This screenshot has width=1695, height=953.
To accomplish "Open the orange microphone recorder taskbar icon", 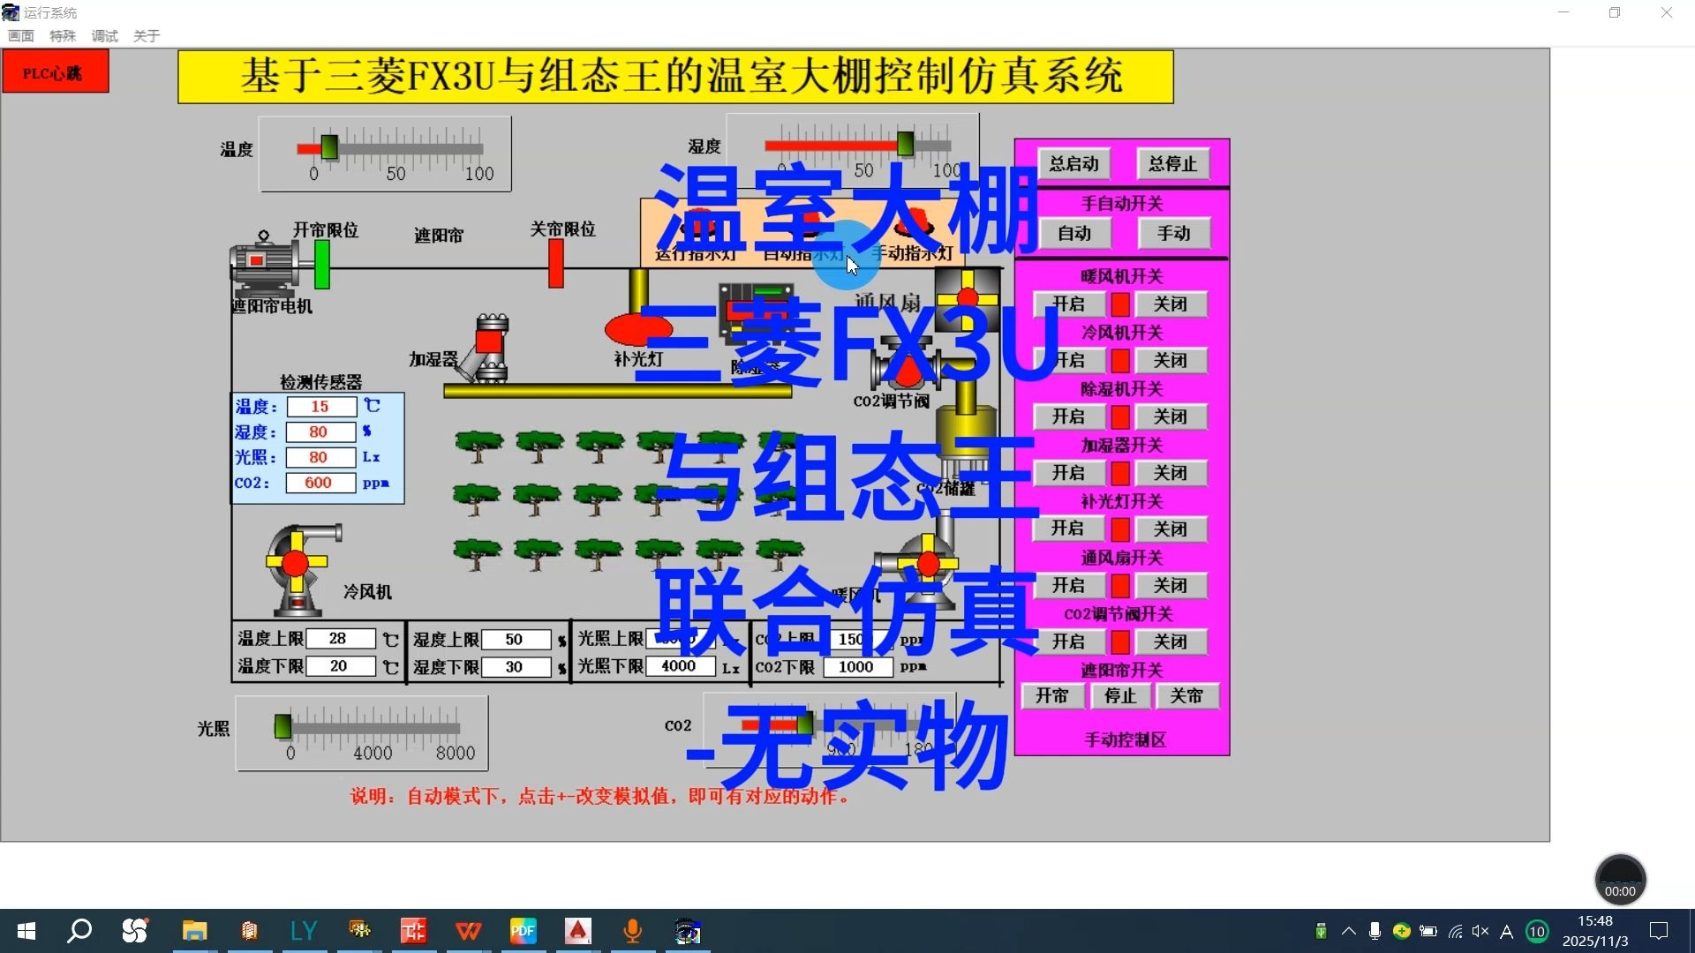I will pos(632,931).
